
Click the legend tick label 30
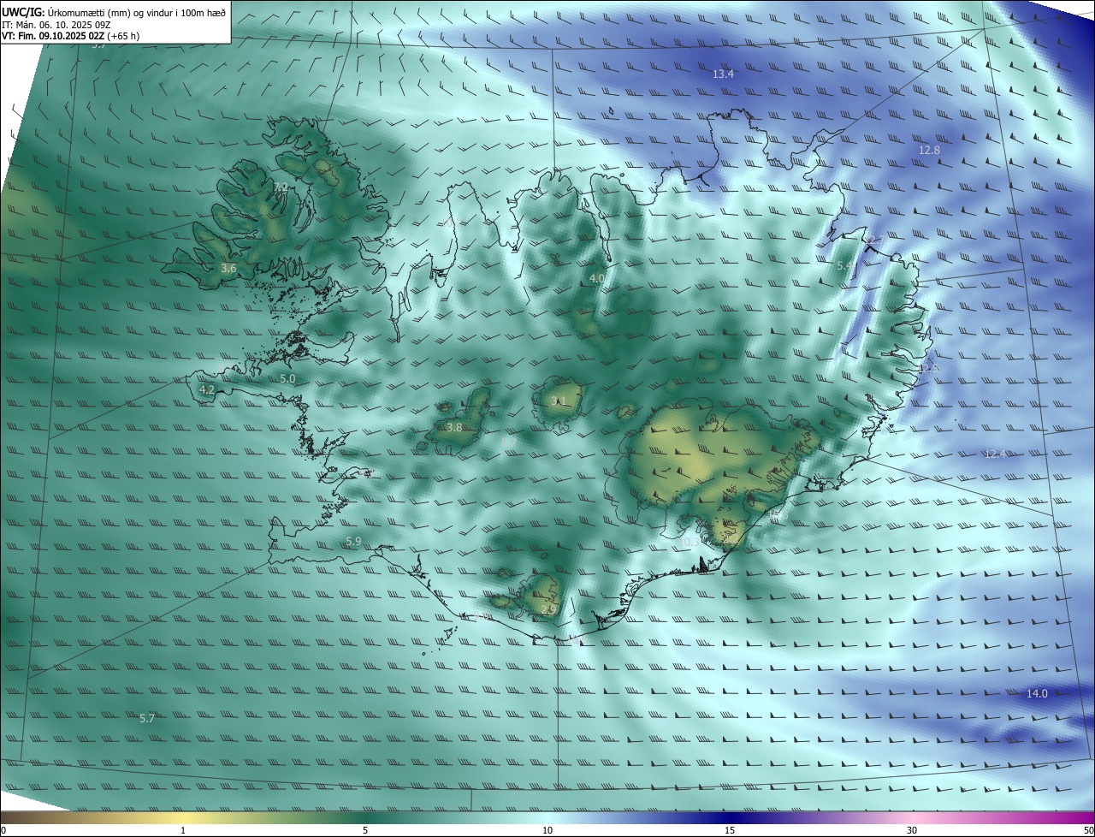coord(912,830)
